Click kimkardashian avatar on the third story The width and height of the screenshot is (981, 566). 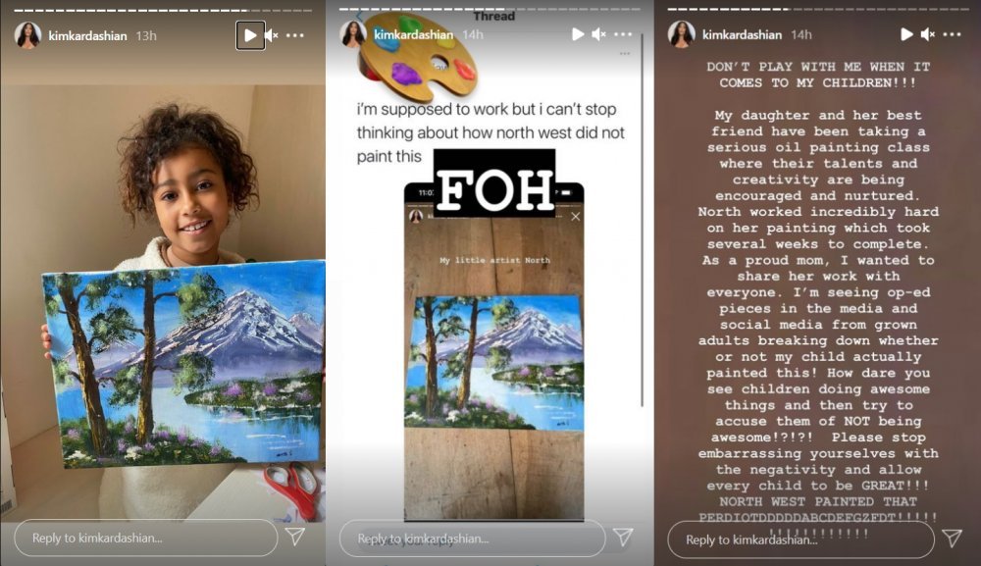coord(682,34)
